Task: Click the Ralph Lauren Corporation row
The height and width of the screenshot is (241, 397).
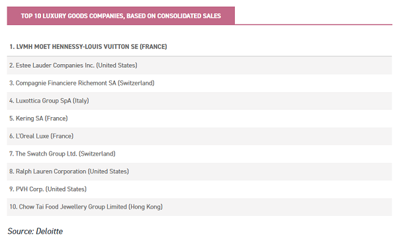Action: click(x=199, y=171)
